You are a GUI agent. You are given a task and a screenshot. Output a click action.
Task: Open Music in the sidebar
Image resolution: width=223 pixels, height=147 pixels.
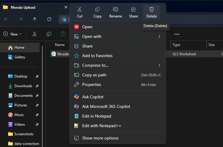(x=20, y=115)
